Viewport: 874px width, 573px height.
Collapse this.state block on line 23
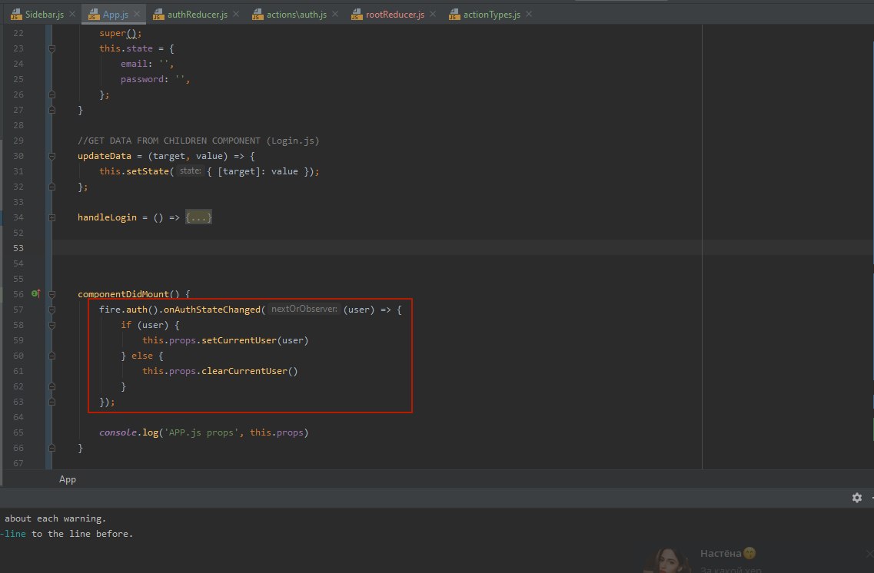tap(52, 49)
